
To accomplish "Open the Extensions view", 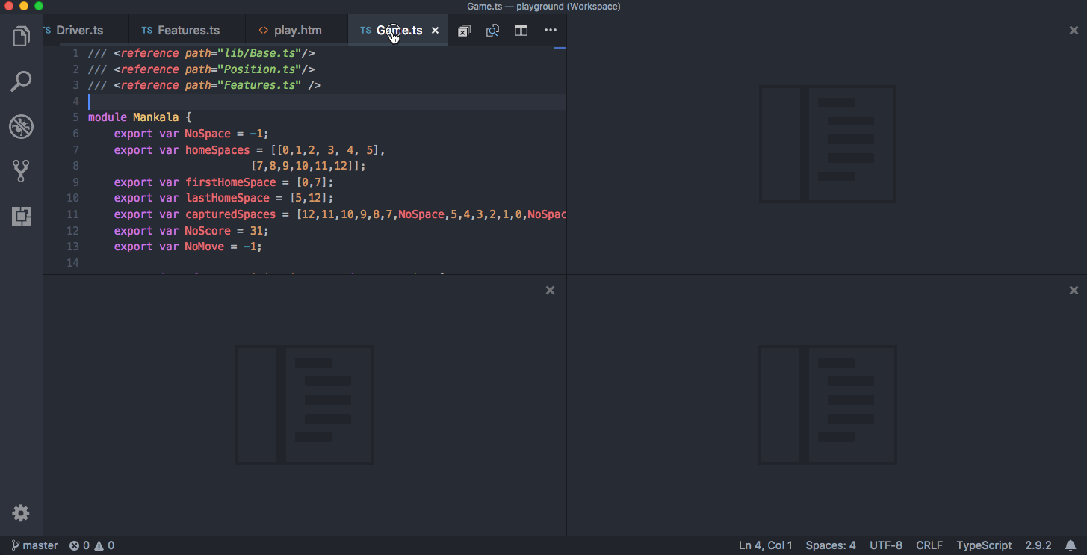I will (21, 216).
